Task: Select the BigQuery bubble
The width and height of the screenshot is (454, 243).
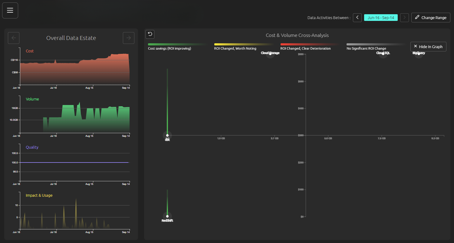Action: tap(419, 54)
